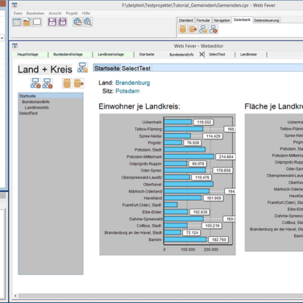Screen dimensions: 303x303
Task: Click Cottbus, Stadt label in Einwohner chart
Action: point(149,226)
